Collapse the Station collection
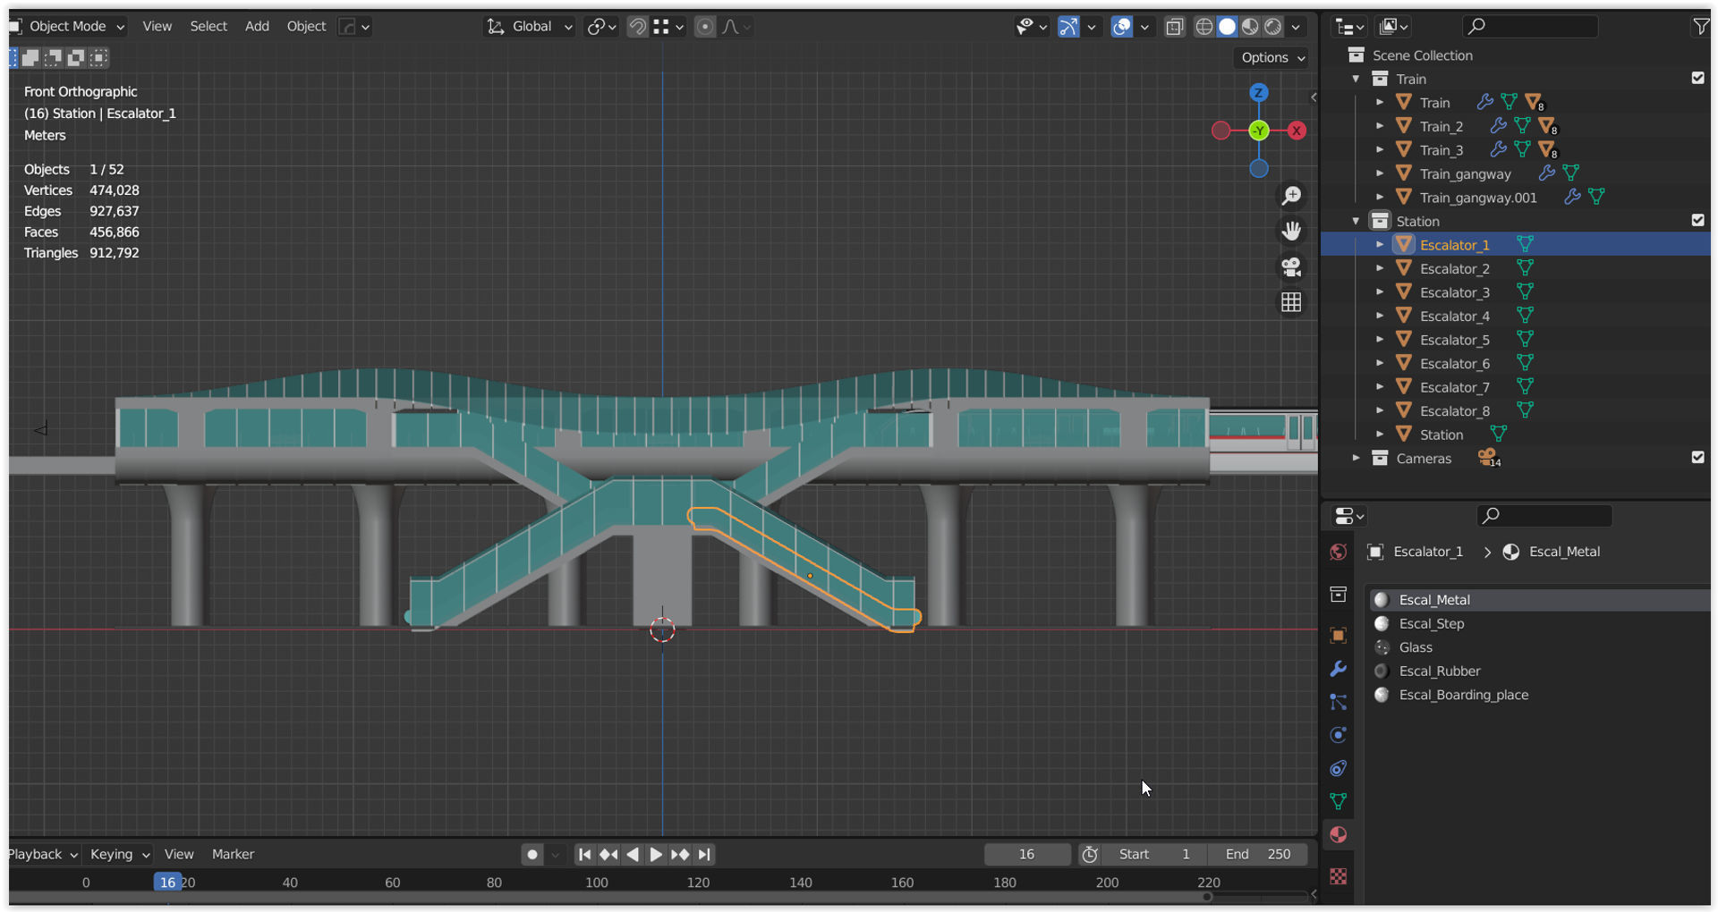 pyautogui.click(x=1357, y=221)
